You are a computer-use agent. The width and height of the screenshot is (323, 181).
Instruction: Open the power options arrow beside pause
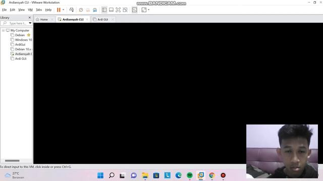click(63, 10)
